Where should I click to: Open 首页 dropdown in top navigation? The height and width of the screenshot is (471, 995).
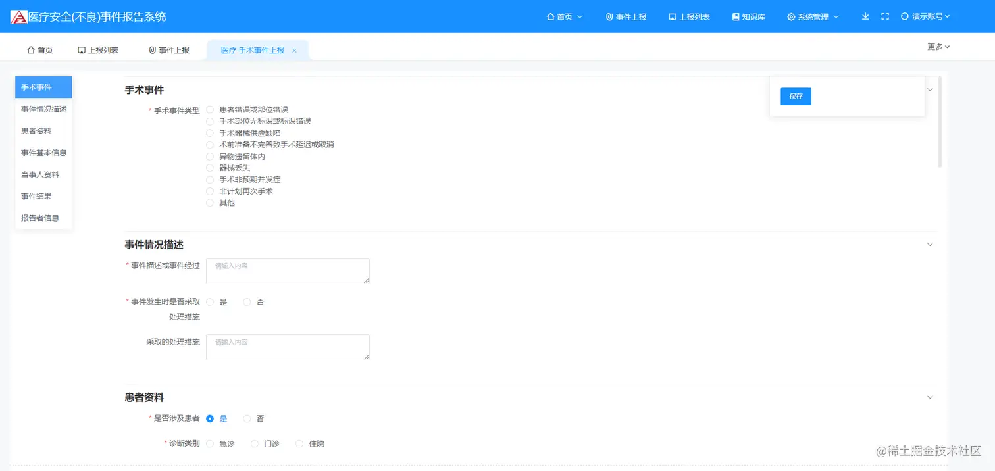(x=565, y=17)
